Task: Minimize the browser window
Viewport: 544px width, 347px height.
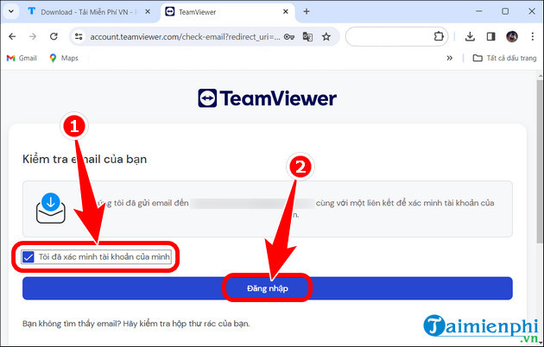Action: coord(479,11)
